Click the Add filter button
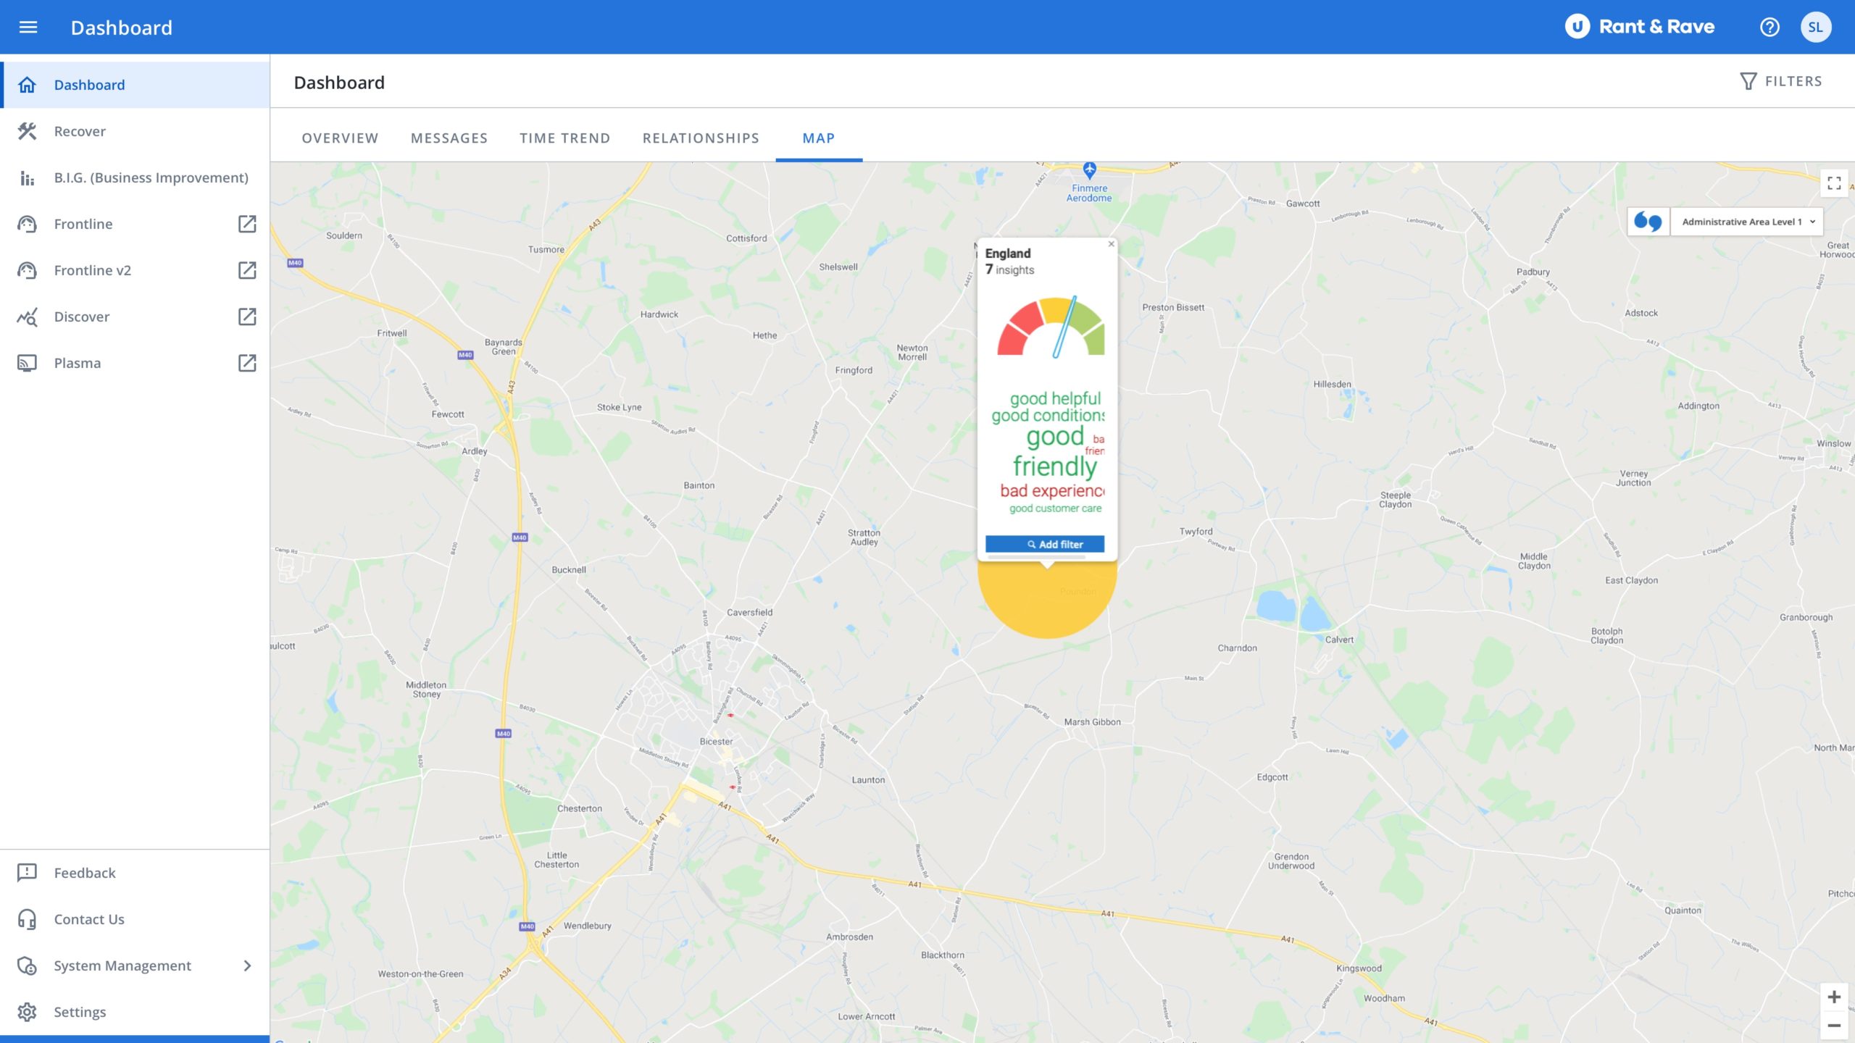This screenshot has width=1855, height=1043. 1045,544
